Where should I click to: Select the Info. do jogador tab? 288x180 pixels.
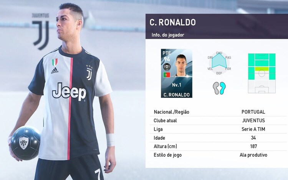point(168,35)
